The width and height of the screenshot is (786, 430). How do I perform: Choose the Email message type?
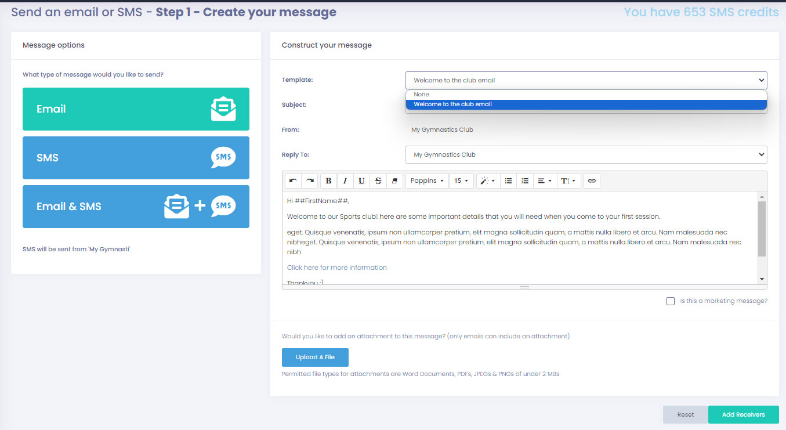coord(136,109)
